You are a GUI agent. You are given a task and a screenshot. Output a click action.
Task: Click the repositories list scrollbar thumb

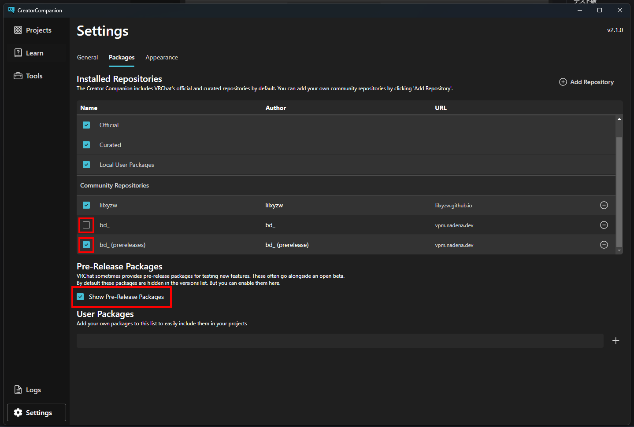pyautogui.click(x=619, y=192)
